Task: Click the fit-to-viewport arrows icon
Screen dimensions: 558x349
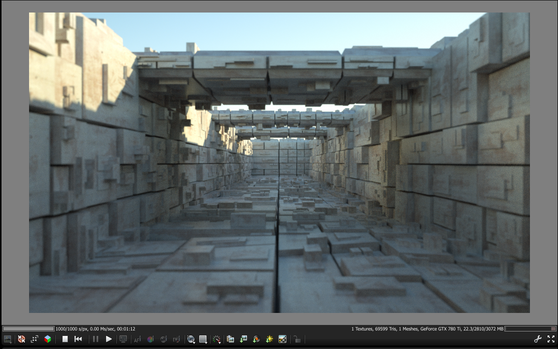Action: click(x=35, y=339)
